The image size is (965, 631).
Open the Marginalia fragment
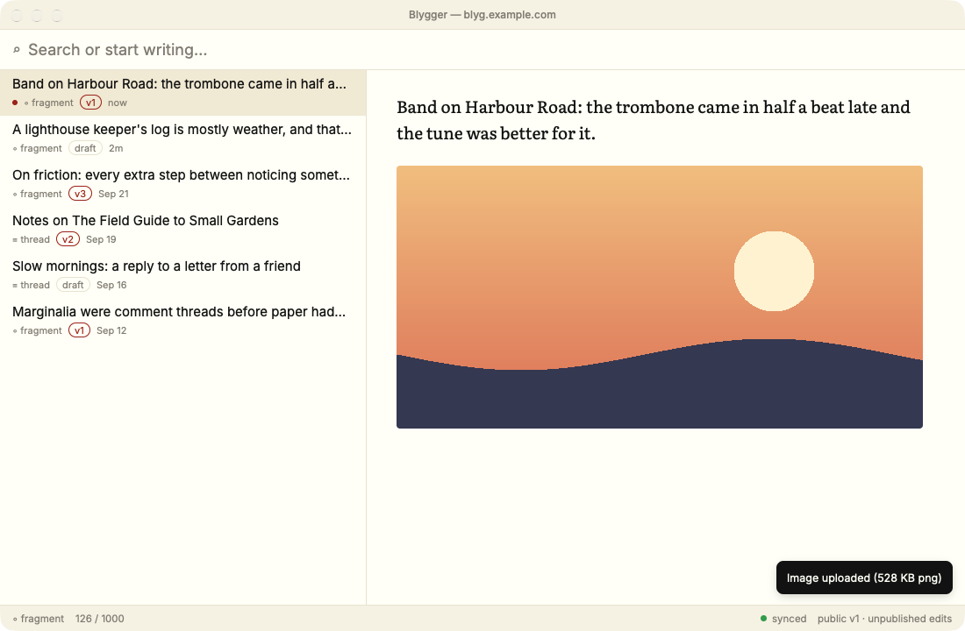click(182, 321)
